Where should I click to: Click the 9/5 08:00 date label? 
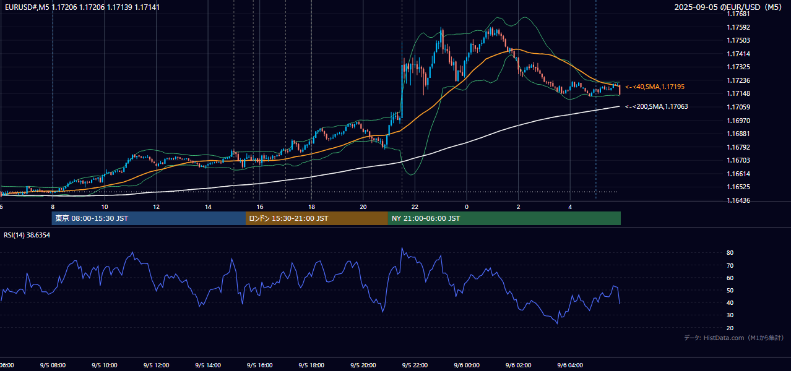(x=53, y=365)
